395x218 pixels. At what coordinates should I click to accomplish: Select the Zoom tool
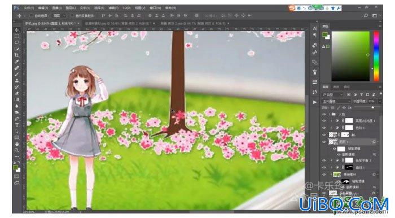click(x=17, y=150)
